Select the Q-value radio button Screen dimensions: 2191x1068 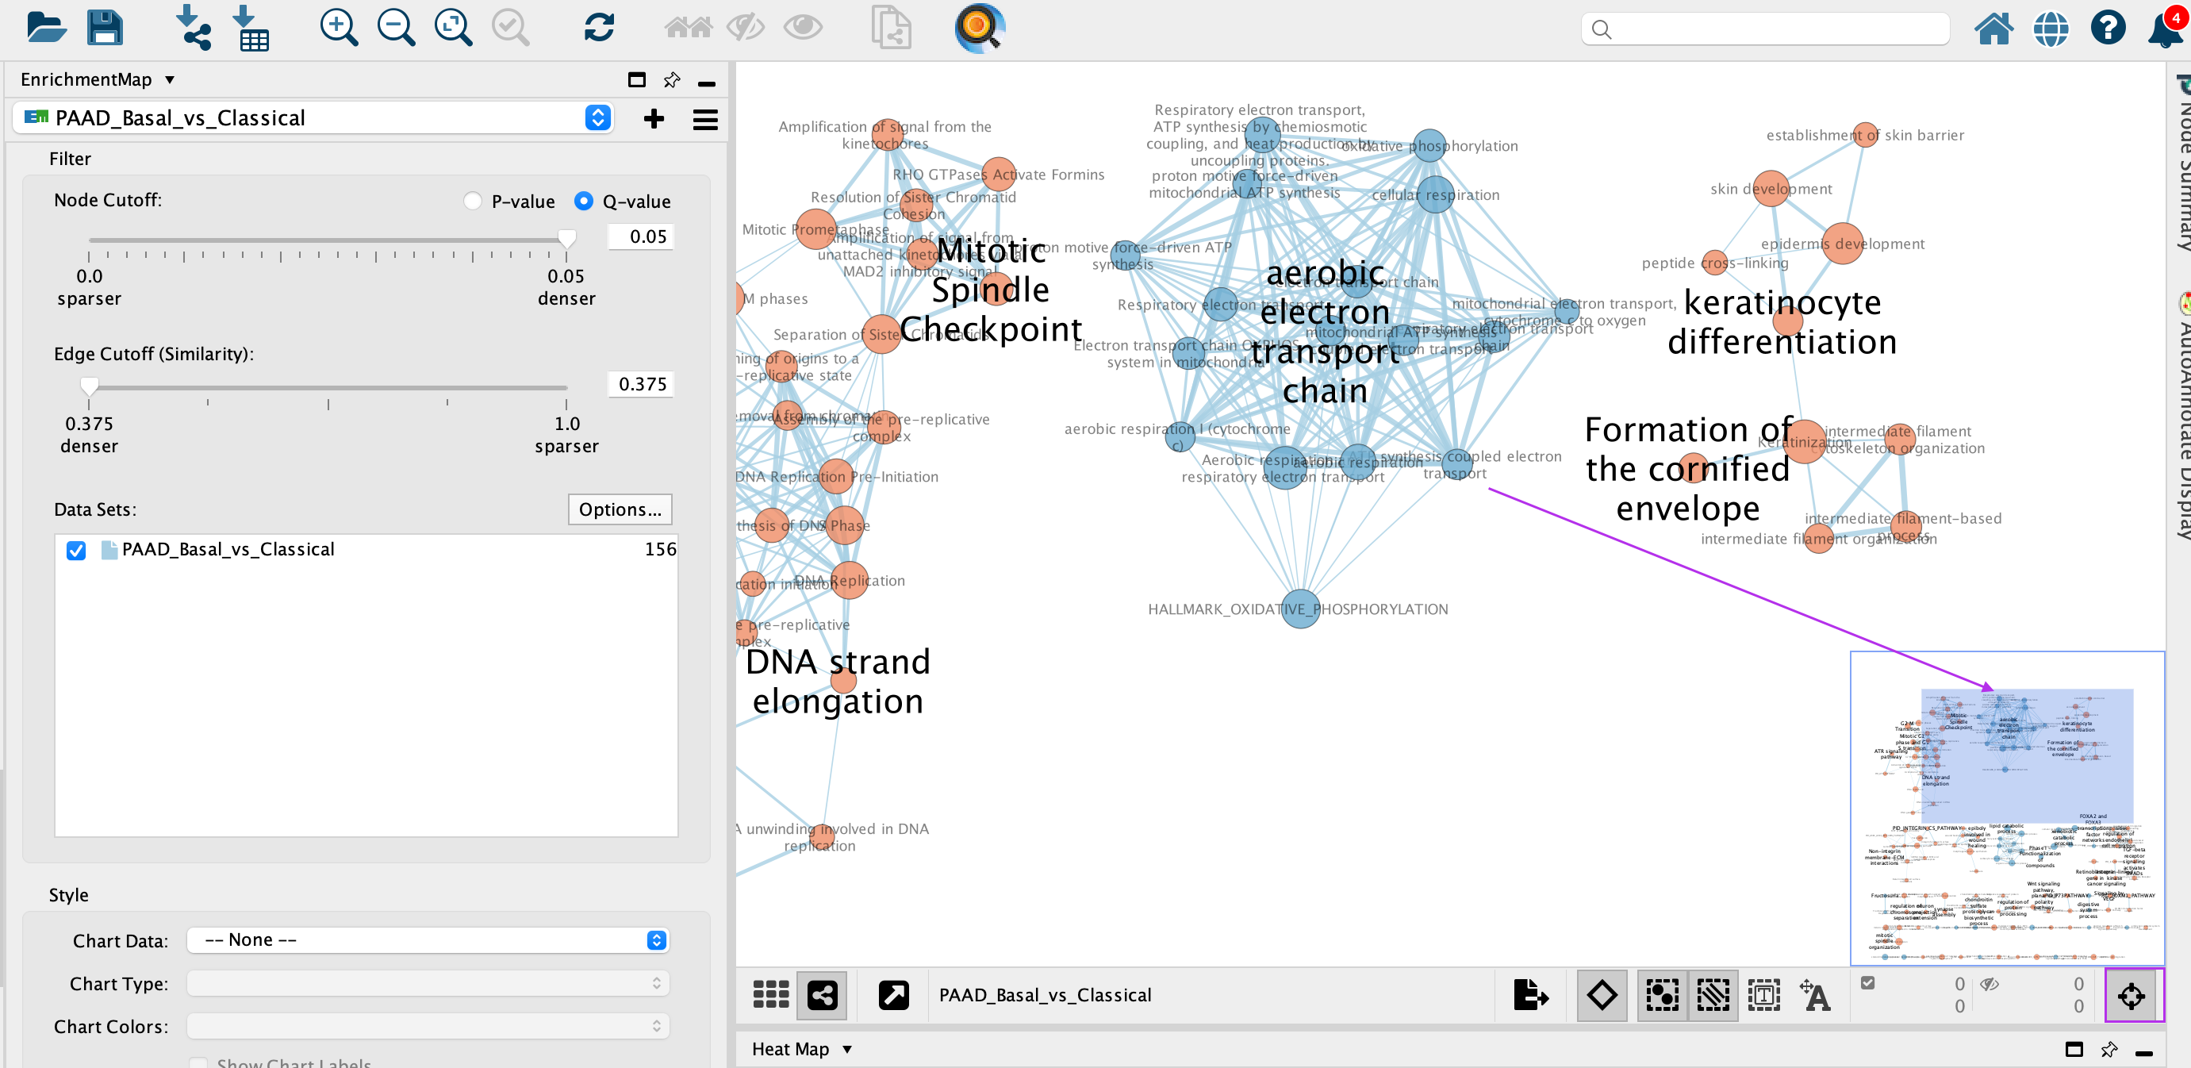point(584,202)
